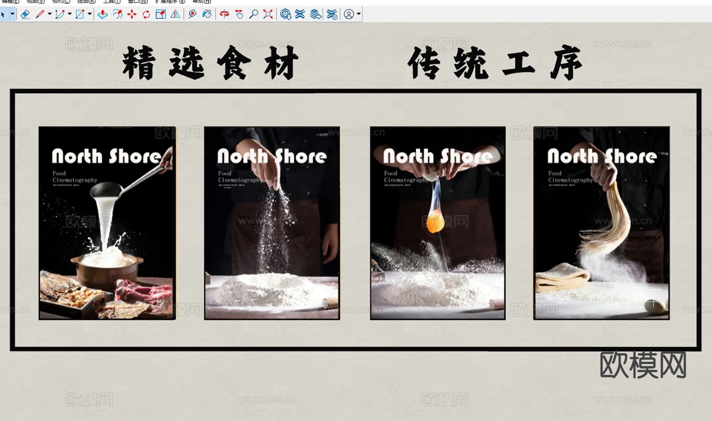Open the 相机(C) camera menu
This screenshot has height=421, width=712.
[x=61, y=2]
